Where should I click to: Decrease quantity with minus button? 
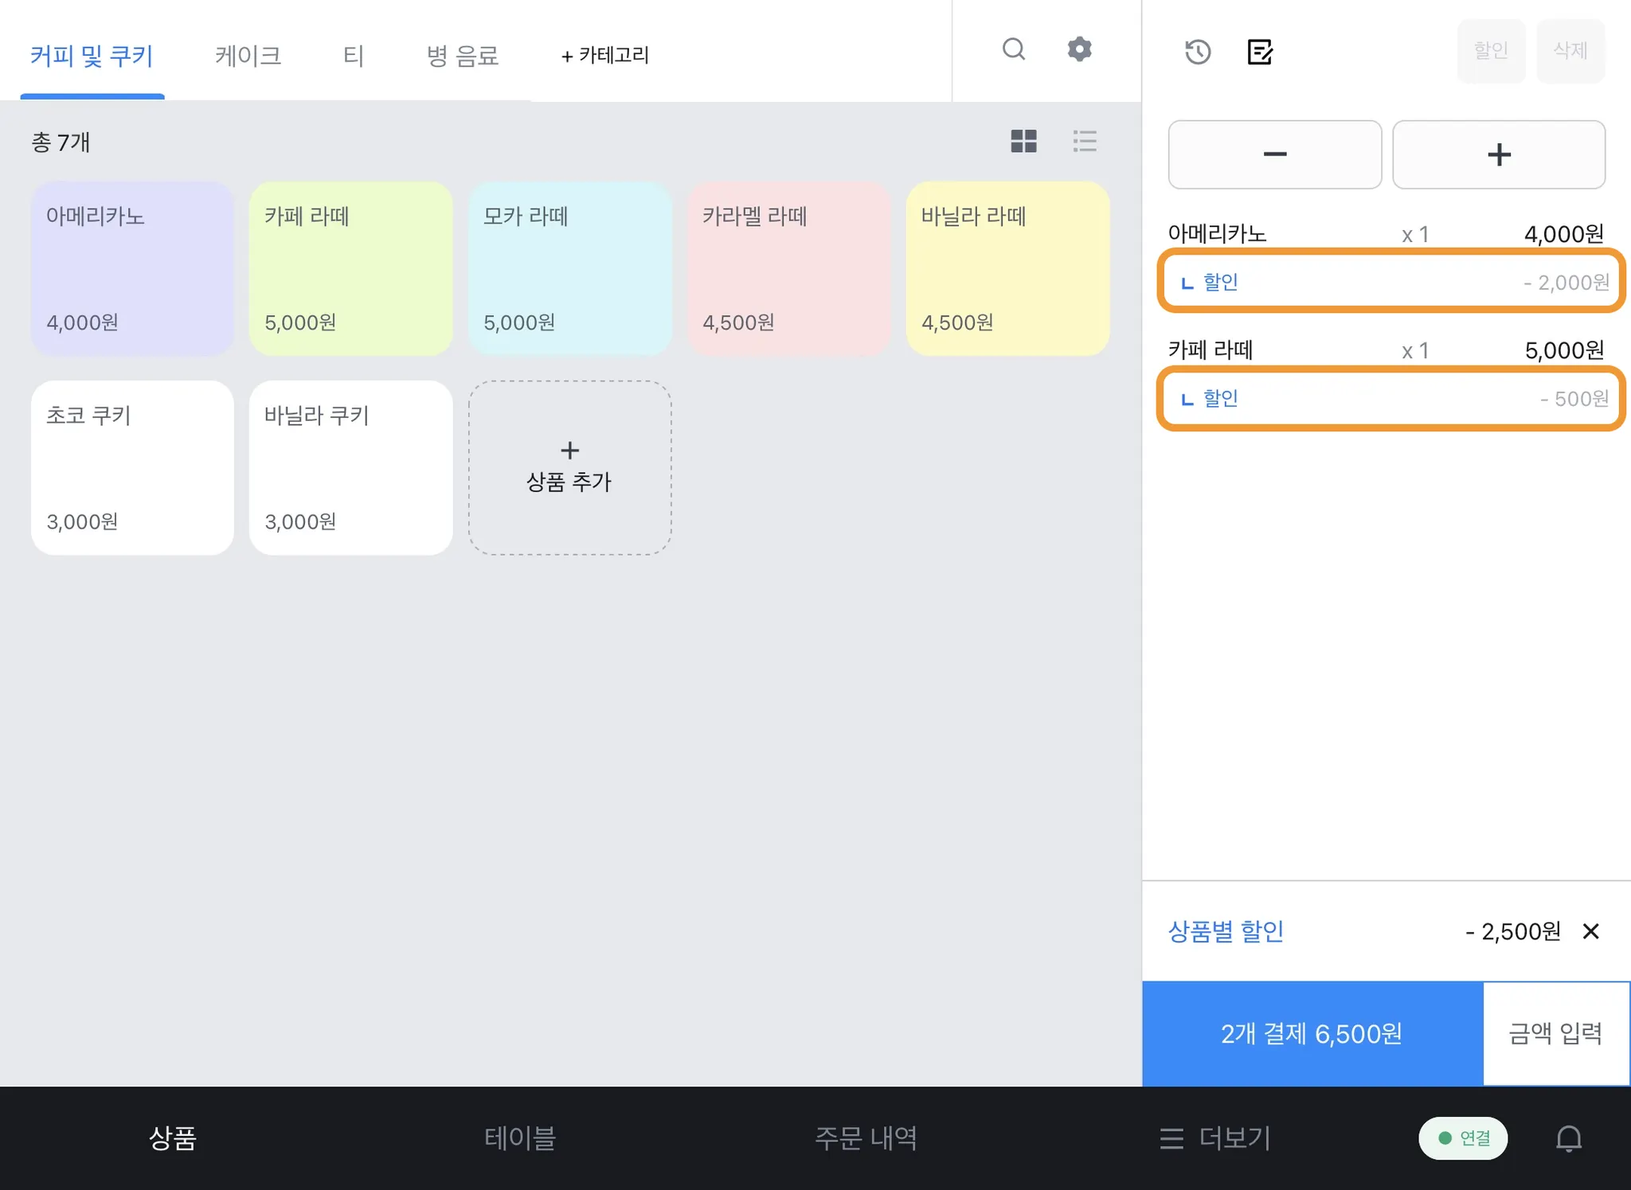click(x=1274, y=154)
